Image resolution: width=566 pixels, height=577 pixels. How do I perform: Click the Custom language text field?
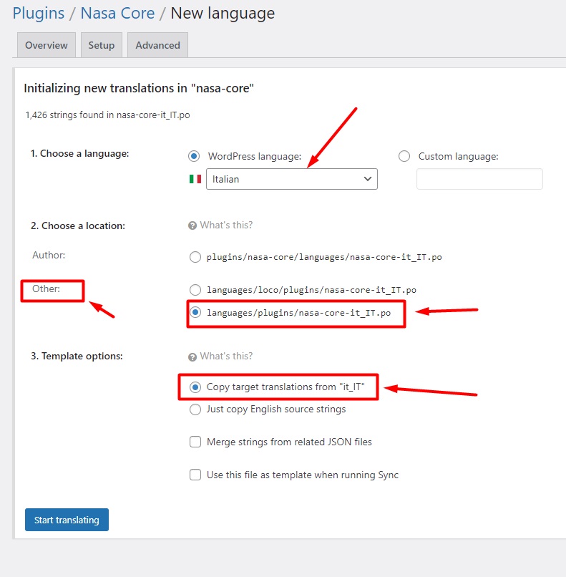point(479,179)
